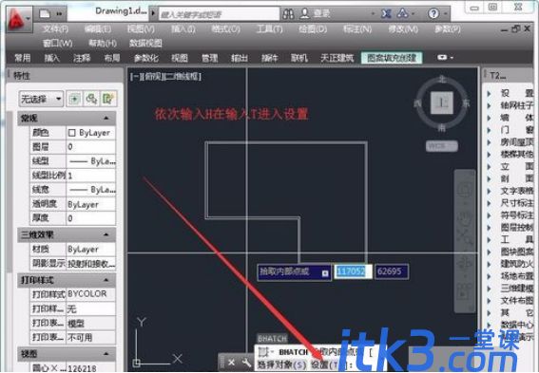The height and width of the screenshot is (373, 539).
Task: Open the 修改(M) menu
Action: (x=403, y=28)
